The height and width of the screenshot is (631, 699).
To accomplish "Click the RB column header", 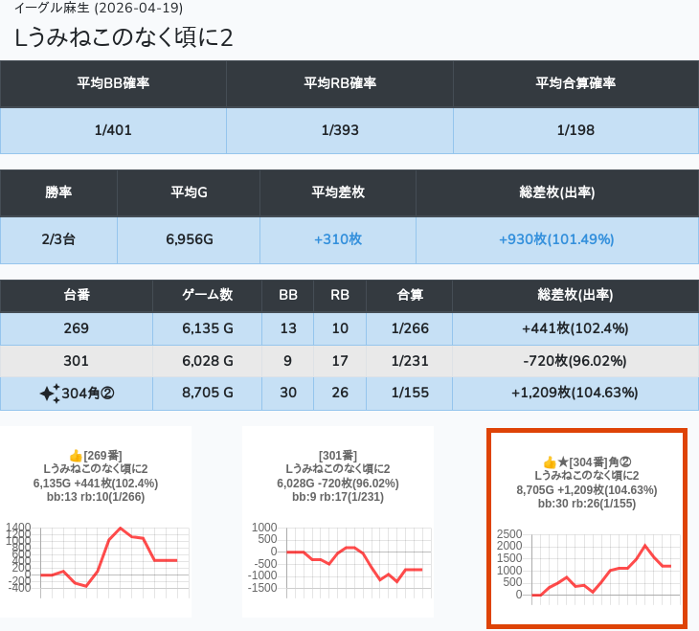I will coord(339,296).
